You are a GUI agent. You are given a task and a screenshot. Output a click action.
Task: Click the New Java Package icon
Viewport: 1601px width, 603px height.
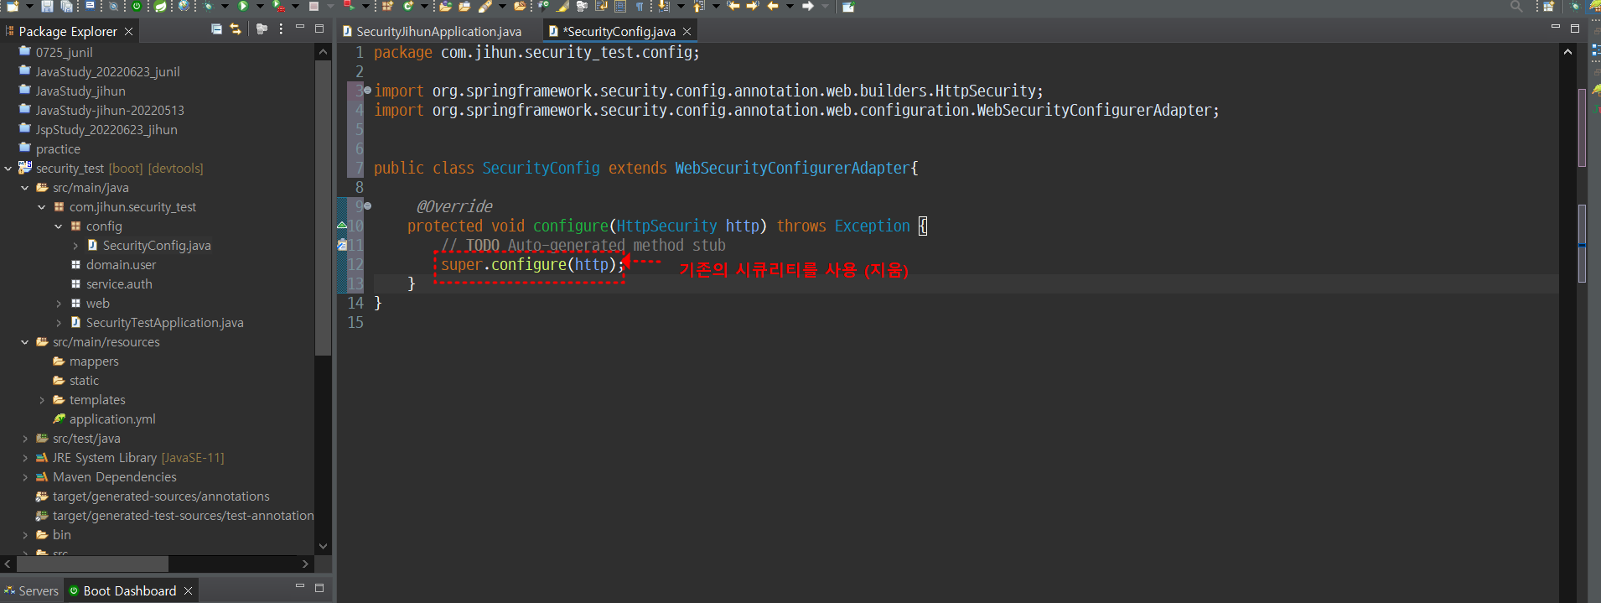[387, 7]
